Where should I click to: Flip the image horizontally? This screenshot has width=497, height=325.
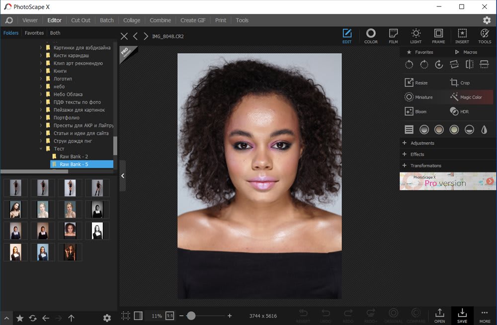[x=469, y=65]
